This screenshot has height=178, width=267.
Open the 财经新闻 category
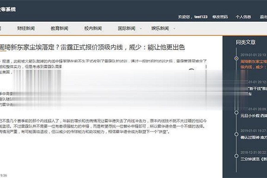click(x=26, y=28)
